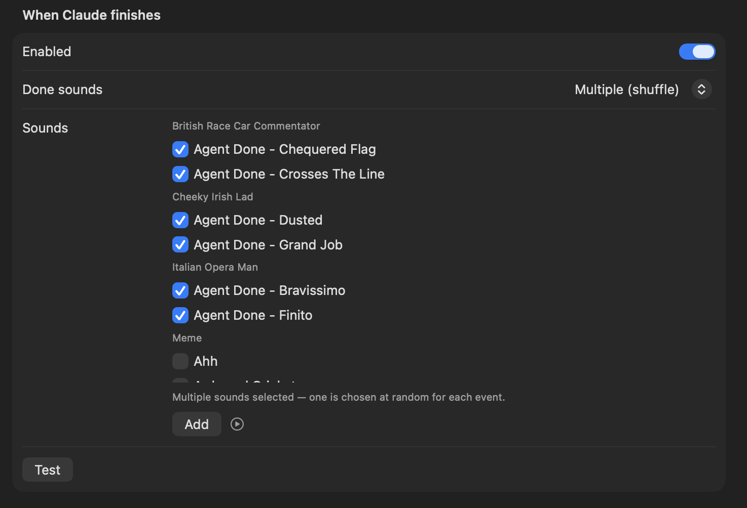This screenshot has width=747, height=508.
Task: Select the Multiple (shuffle) value text
Action: tap(626, 90)
